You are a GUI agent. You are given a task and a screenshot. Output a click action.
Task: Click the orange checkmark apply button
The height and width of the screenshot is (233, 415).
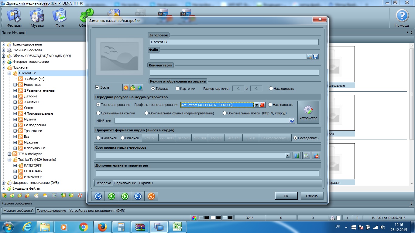coord(151,196)
